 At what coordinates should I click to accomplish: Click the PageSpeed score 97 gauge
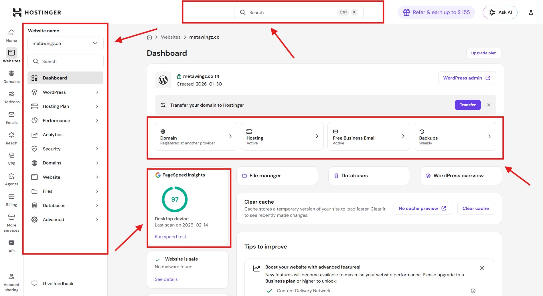point(175,199)
